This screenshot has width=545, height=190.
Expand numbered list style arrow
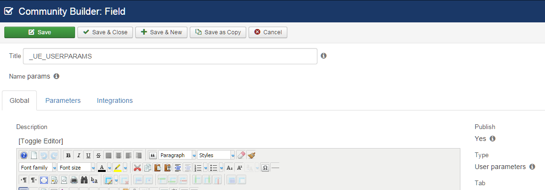click(206, 168)
